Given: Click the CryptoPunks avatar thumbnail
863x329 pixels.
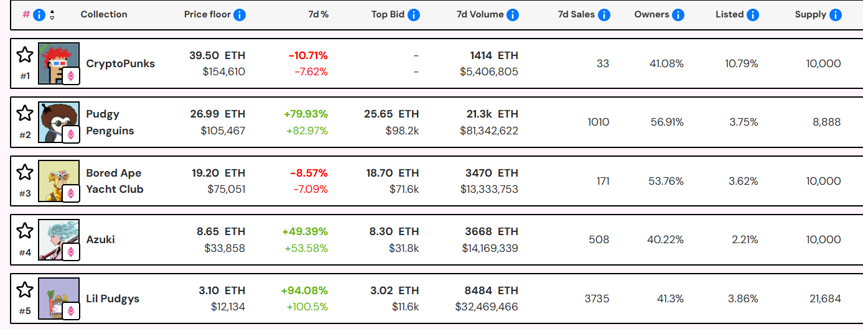Looking at the screenshot, I should (59, 63).
